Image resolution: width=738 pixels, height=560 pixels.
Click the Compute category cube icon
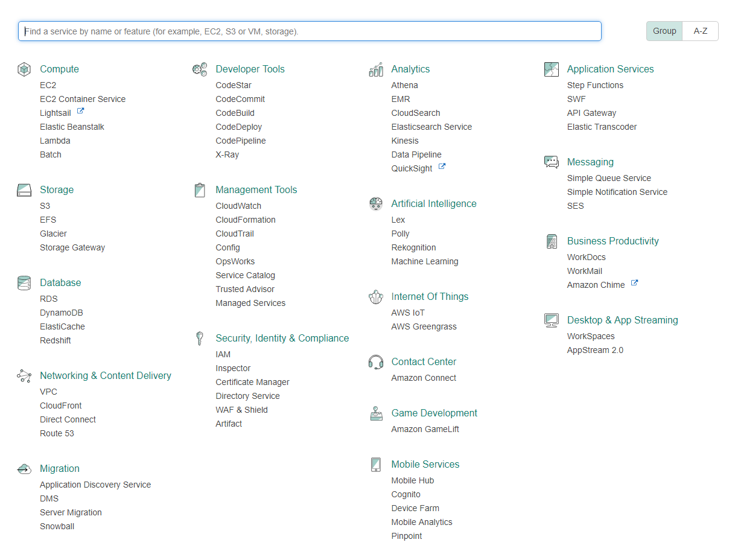(x=24, y=69)
